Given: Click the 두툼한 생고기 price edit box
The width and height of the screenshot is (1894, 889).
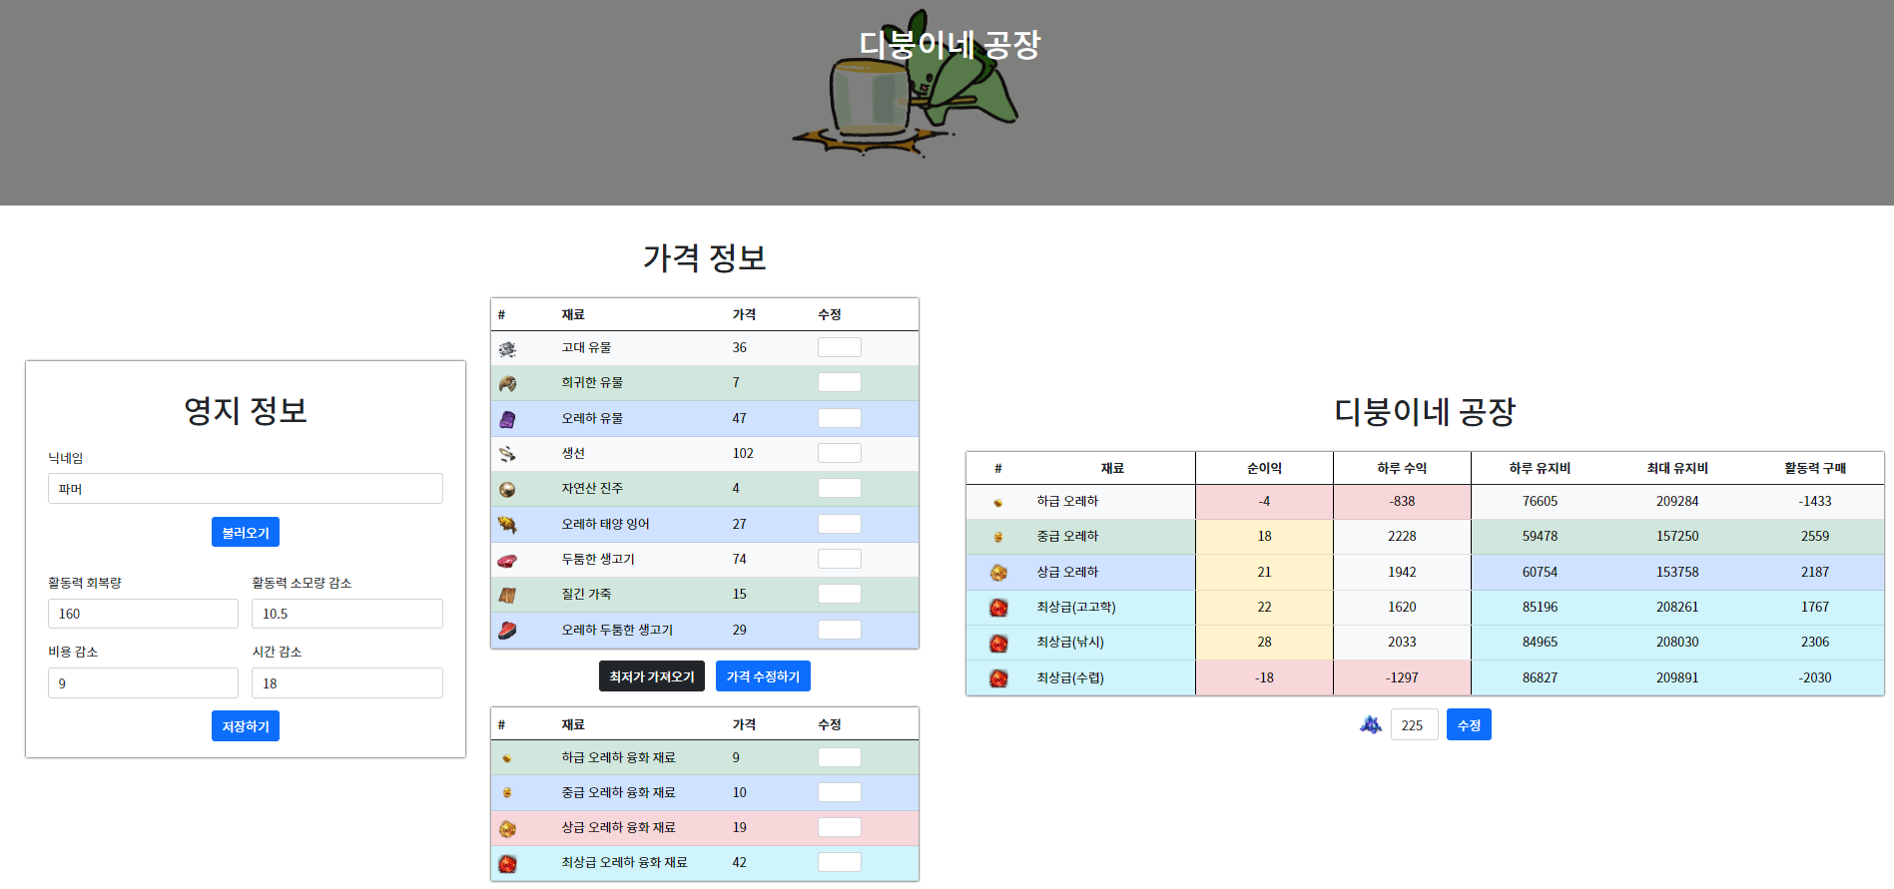Looking at the screenshot, I should coord(840,559).
